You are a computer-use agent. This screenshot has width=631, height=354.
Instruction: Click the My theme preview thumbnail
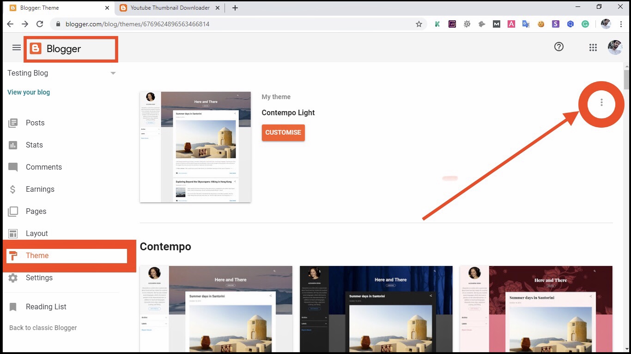pyautogui.click(x=195, y=147)
